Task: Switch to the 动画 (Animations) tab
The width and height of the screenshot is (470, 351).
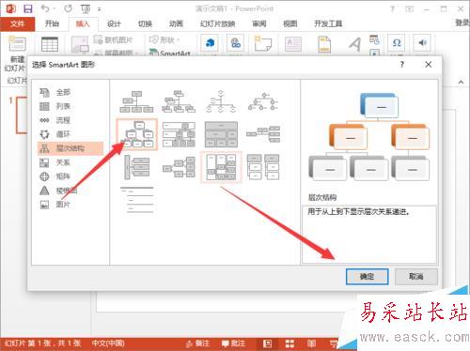Action: coord(176,23)
